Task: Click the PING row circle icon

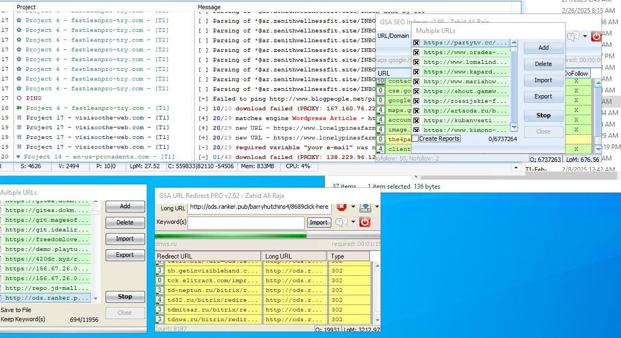Action: click(19, 98)
